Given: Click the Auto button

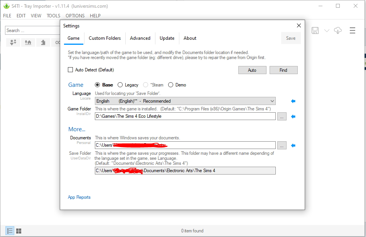Looking at the screenshot, I should [252, 70].
